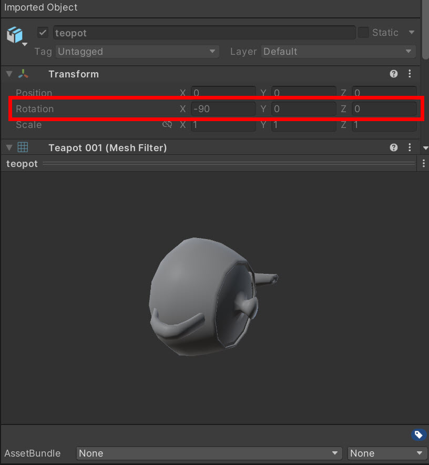Select Rotation X field showing -90
This screenshot has height=465, width=429.
223,109
